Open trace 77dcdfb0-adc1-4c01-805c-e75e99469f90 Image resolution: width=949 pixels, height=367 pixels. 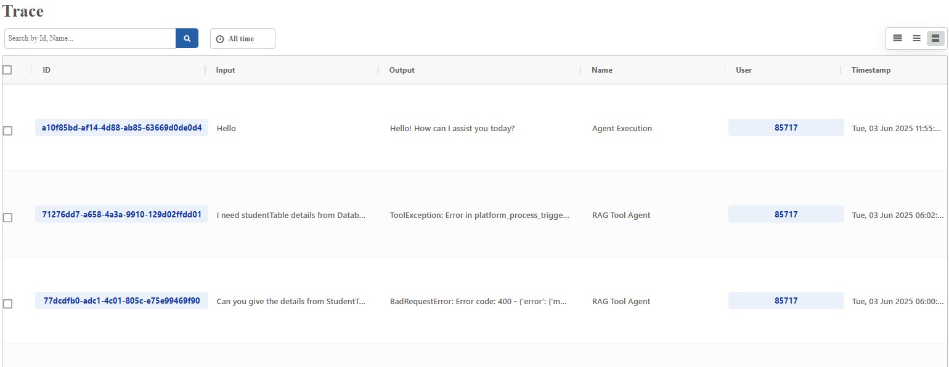(x=121, y=300)
